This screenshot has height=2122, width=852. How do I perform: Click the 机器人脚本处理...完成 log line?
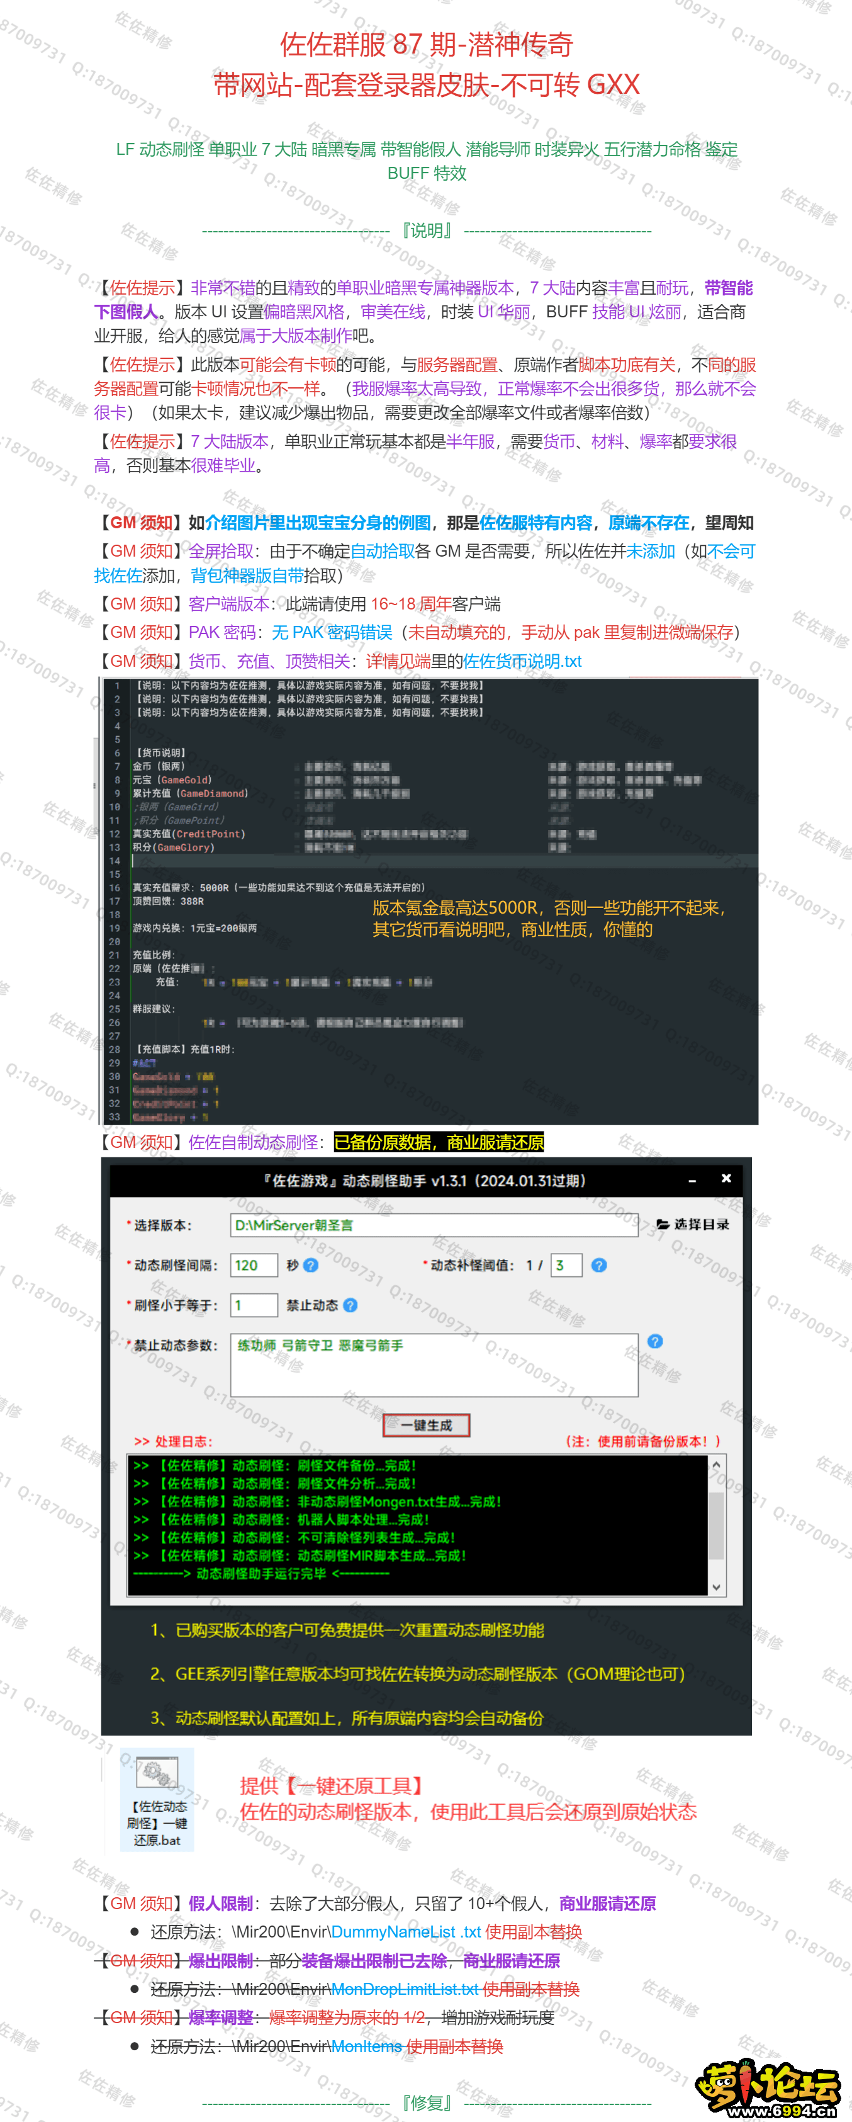pos(281,1520)
